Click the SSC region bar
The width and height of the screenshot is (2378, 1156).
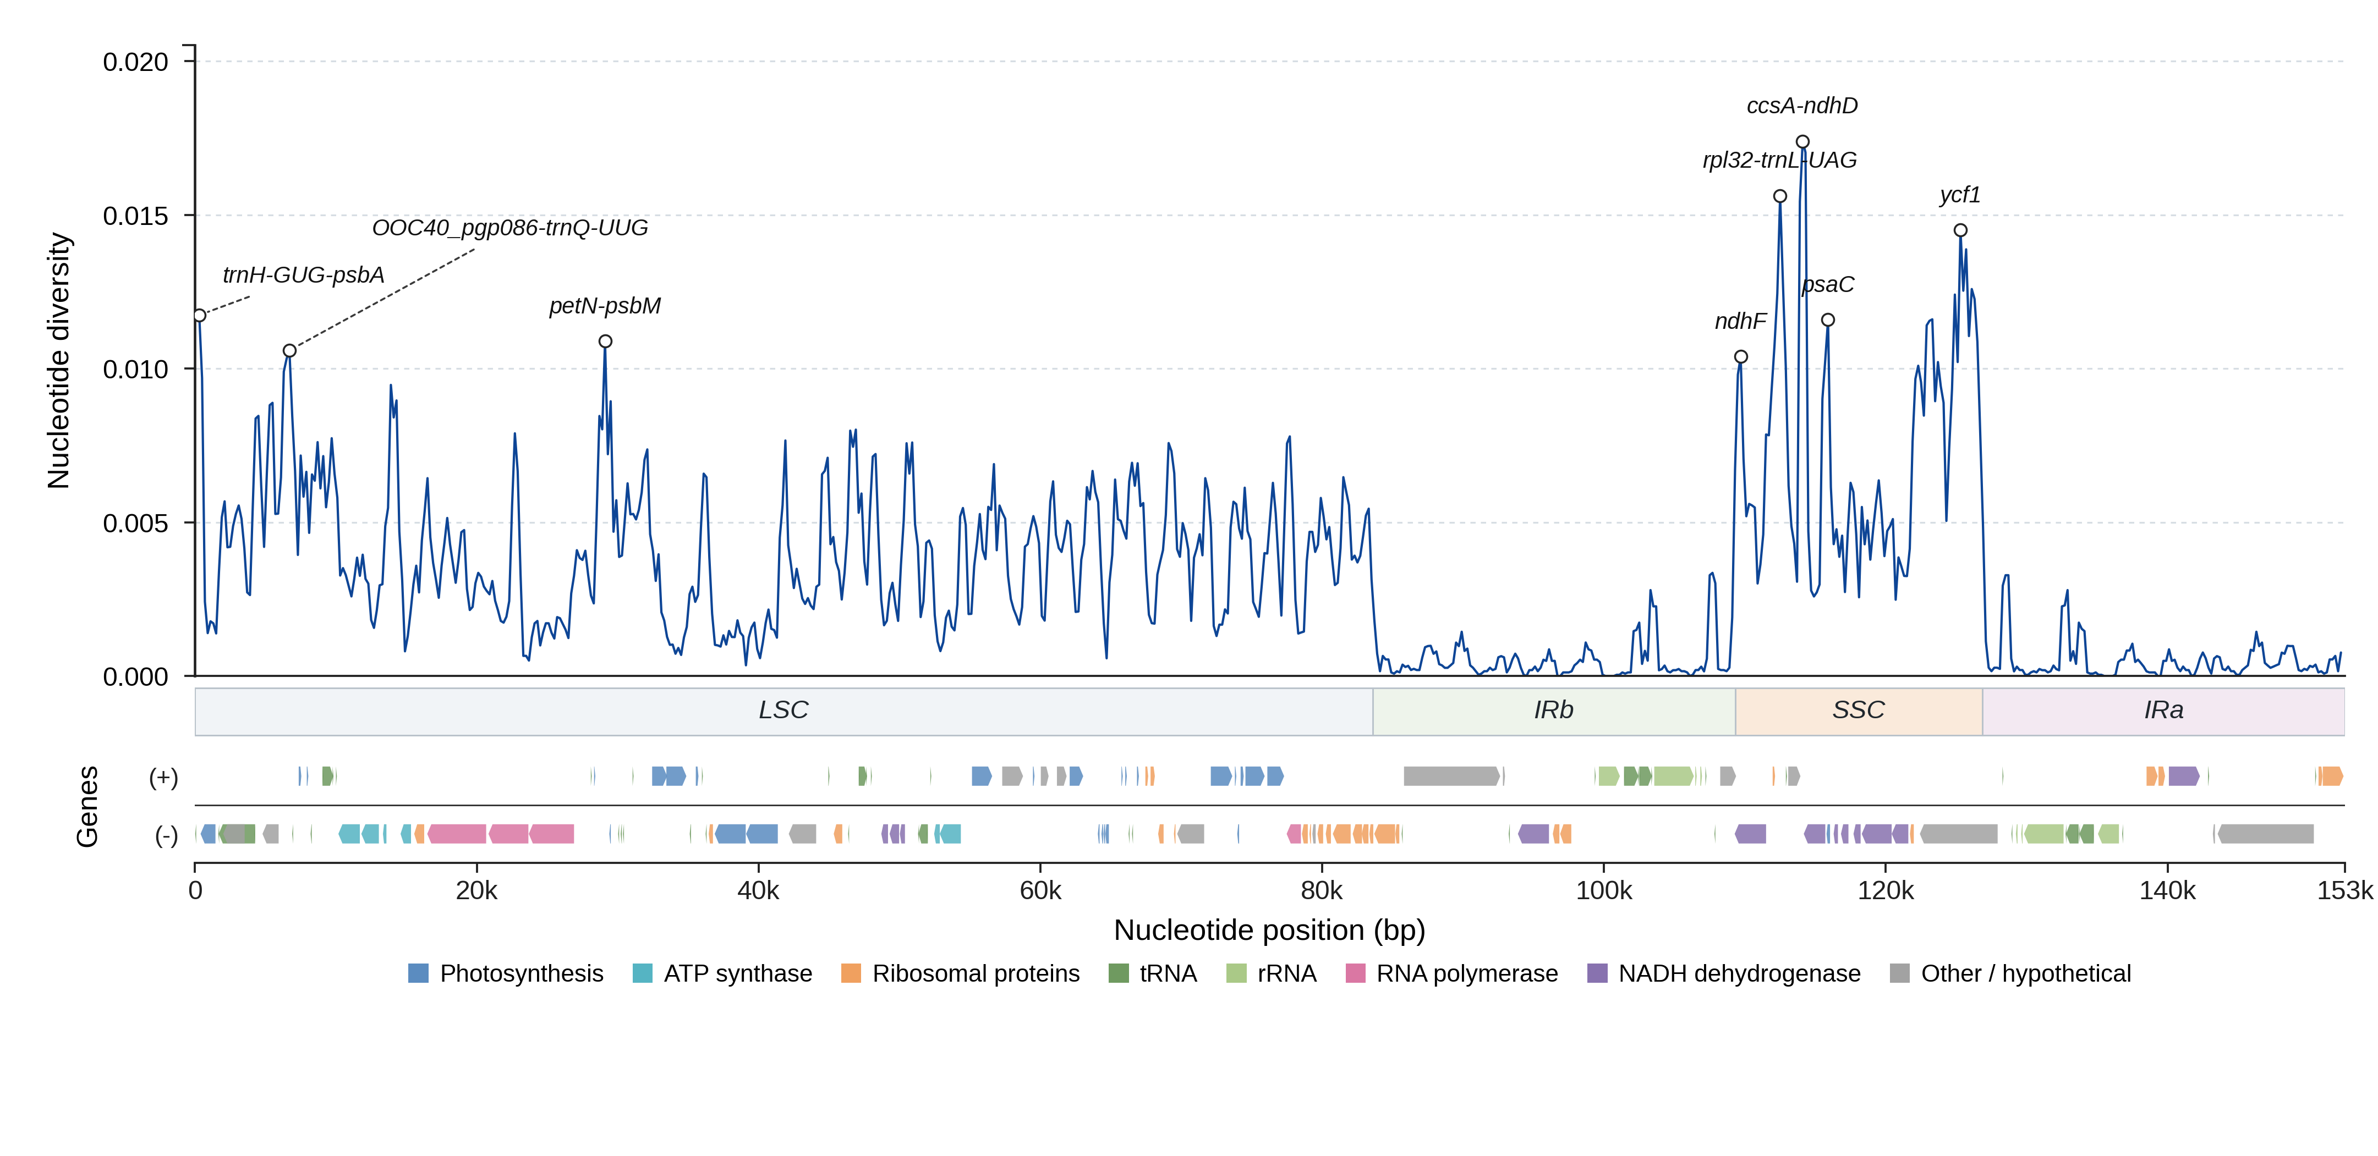pos(1858,711)
